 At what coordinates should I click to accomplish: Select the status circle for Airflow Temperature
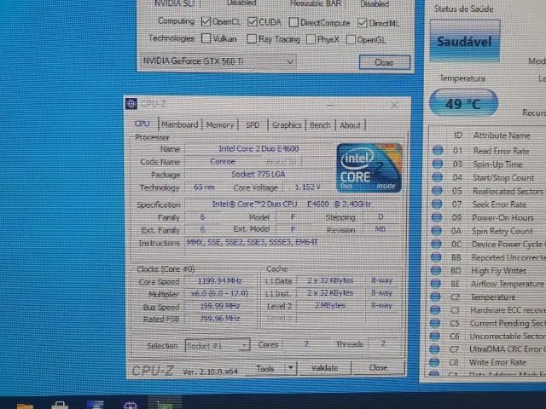[436, 284]
